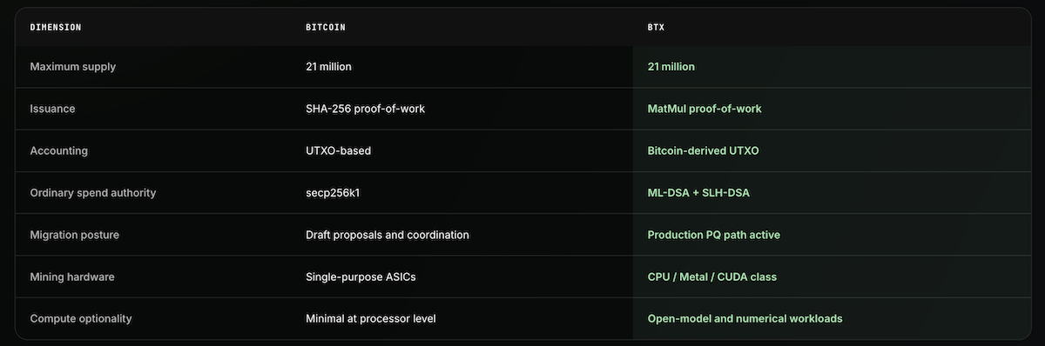Click the SHA-256 proof-of-work cell
The width and height of the screenshot is (1045, 346).
(366, 109)
